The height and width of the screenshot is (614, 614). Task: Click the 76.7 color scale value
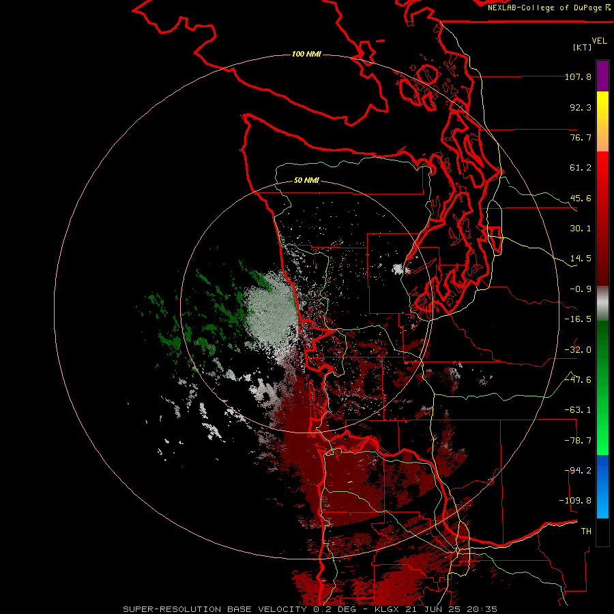(581, 137)
